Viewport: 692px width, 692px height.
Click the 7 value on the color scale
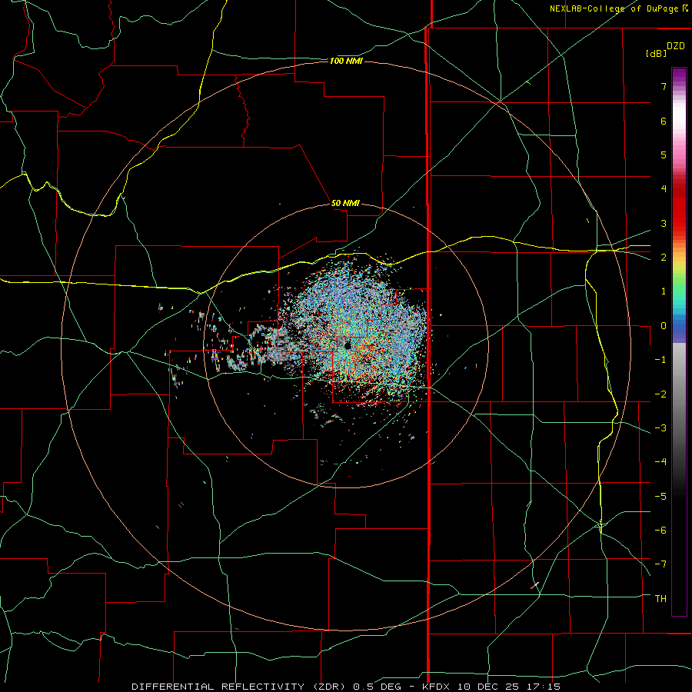pyautogui.click(x=664, y=86)
